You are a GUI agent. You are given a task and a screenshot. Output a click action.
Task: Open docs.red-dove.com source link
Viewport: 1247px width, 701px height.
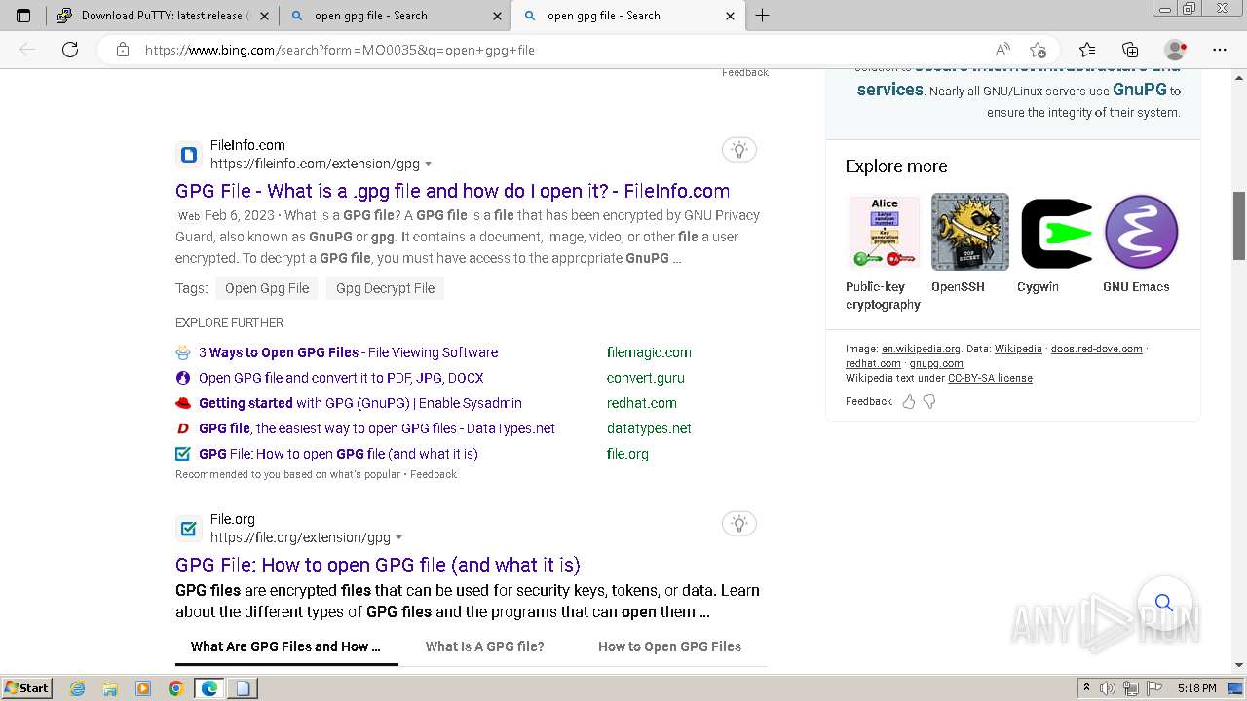click(1096, 349)
